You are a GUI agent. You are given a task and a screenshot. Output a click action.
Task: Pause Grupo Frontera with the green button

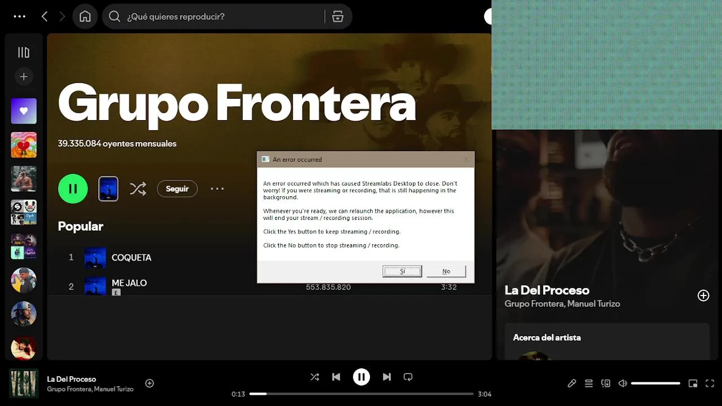pyautogui.click(x=73, y=189)
